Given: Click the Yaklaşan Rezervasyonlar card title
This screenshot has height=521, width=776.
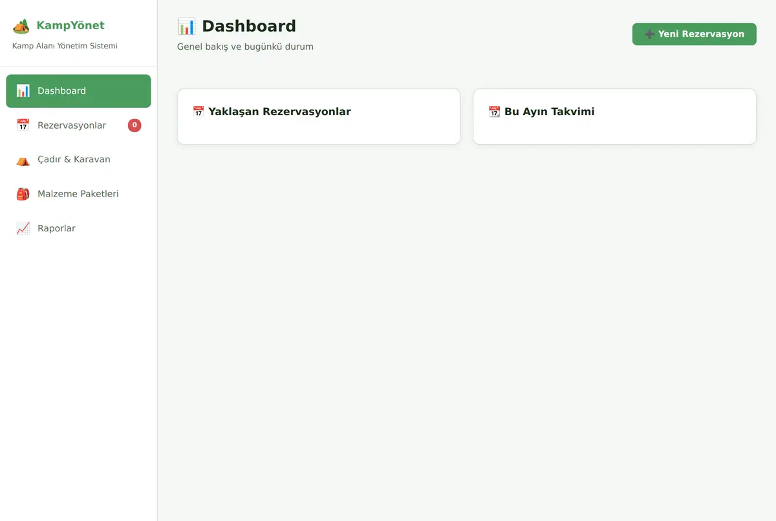Looking at the screenshot, I should click(x=279, y=112).
